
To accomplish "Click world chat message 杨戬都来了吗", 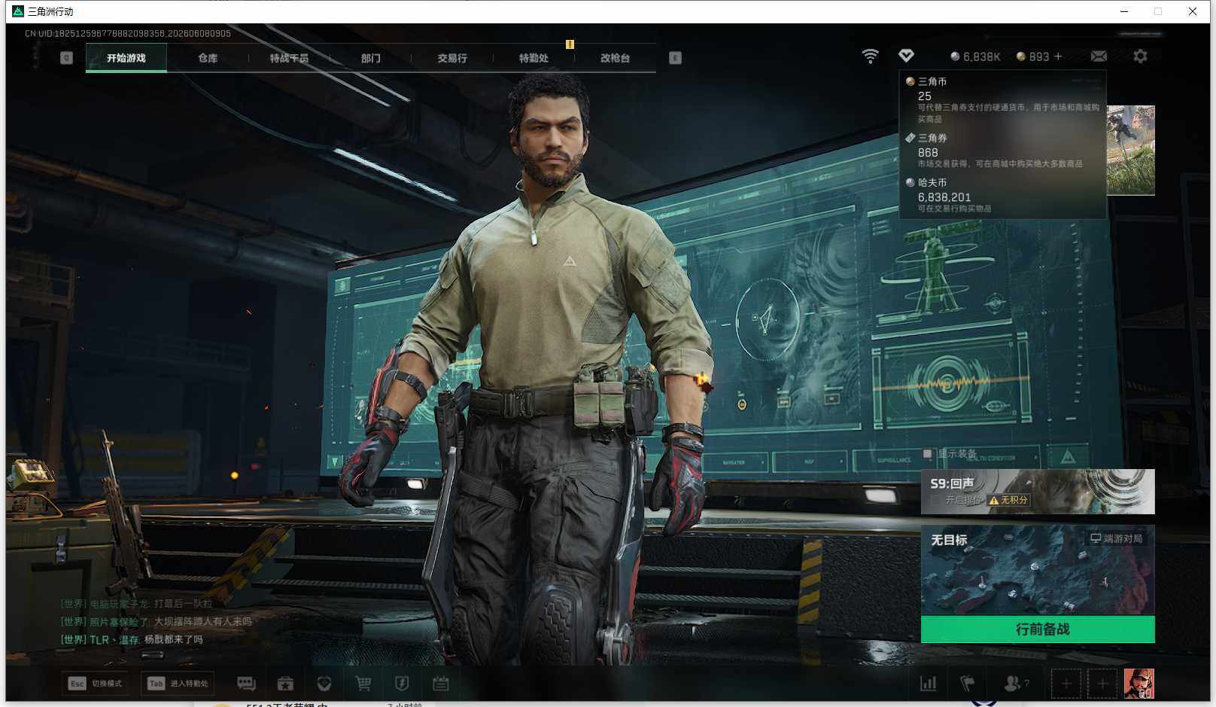I will pyautogui.click(x=174, y=640).
